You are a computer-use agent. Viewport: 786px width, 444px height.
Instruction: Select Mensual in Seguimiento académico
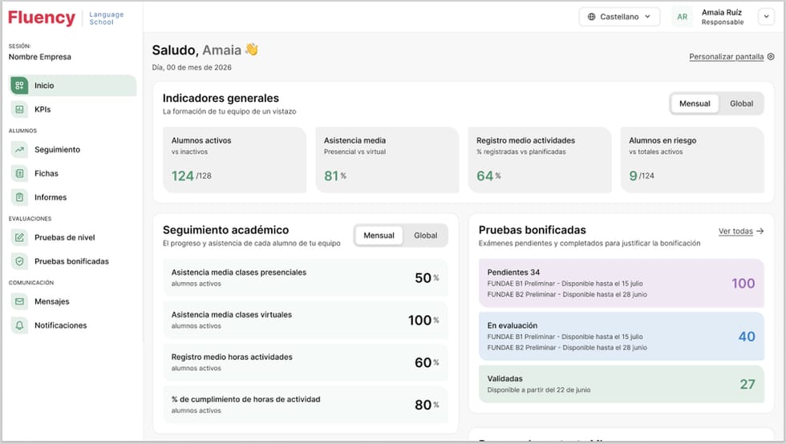click(x=379, y=236)
